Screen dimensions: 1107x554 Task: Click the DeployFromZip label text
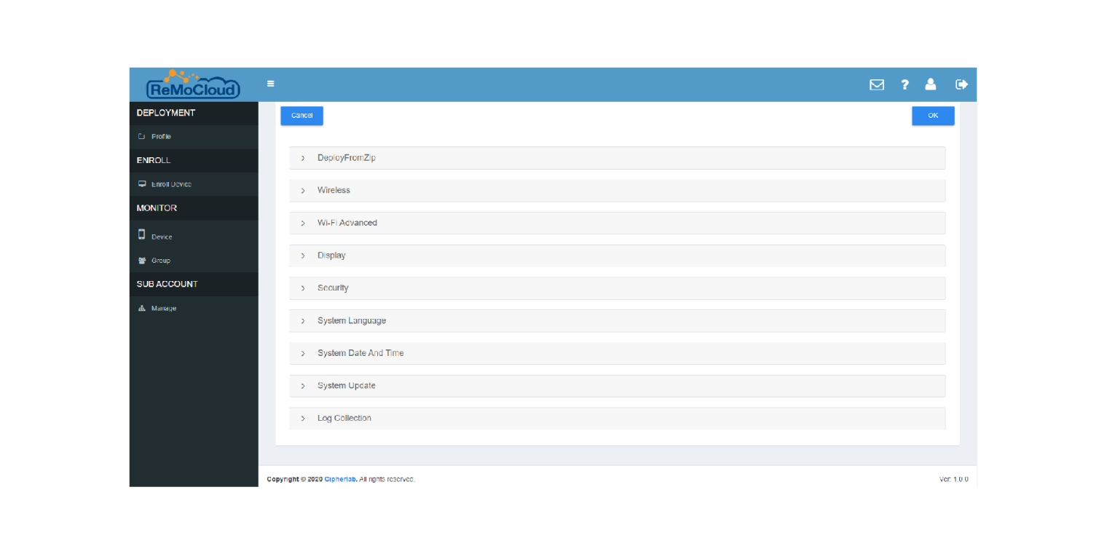[x=347, y=158]
